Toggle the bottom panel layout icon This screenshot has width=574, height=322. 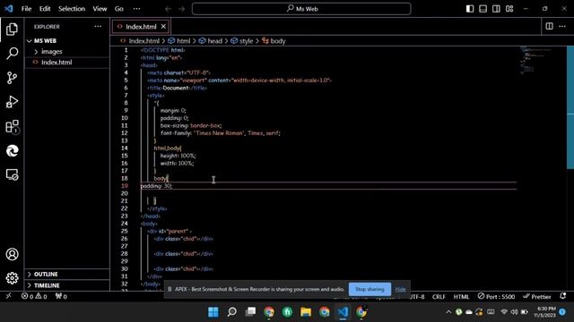coord(483,9)
